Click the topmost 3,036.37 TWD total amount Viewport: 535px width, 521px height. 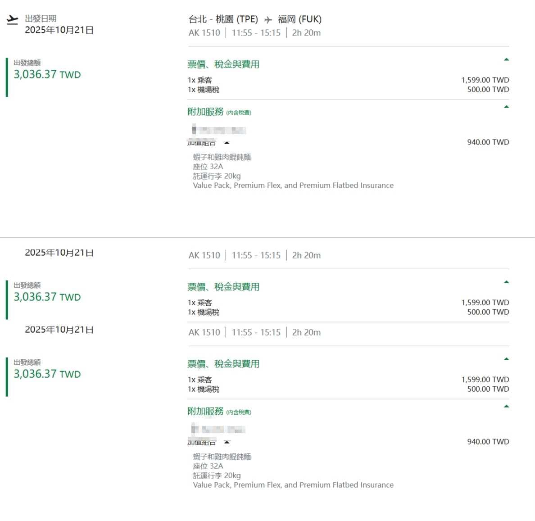click(47, 74)
